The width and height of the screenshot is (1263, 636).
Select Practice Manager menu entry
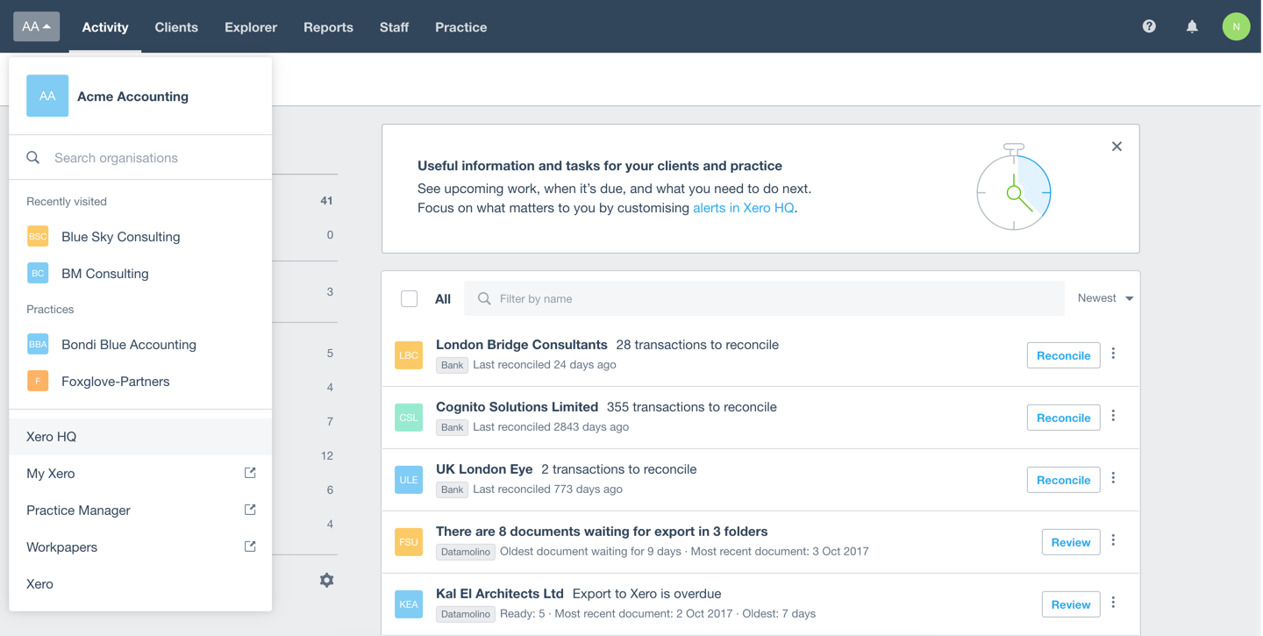point(140,511)
